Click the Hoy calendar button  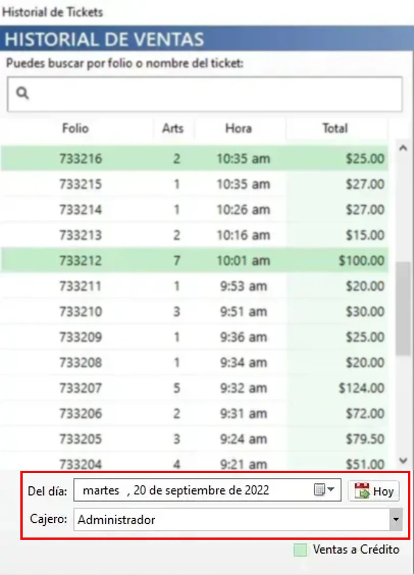[x=374, y=491]
